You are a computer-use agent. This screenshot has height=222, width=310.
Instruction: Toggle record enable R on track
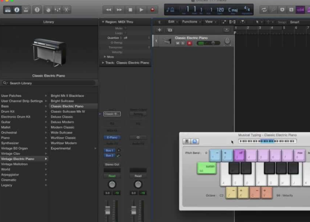(x=190, y=43)
